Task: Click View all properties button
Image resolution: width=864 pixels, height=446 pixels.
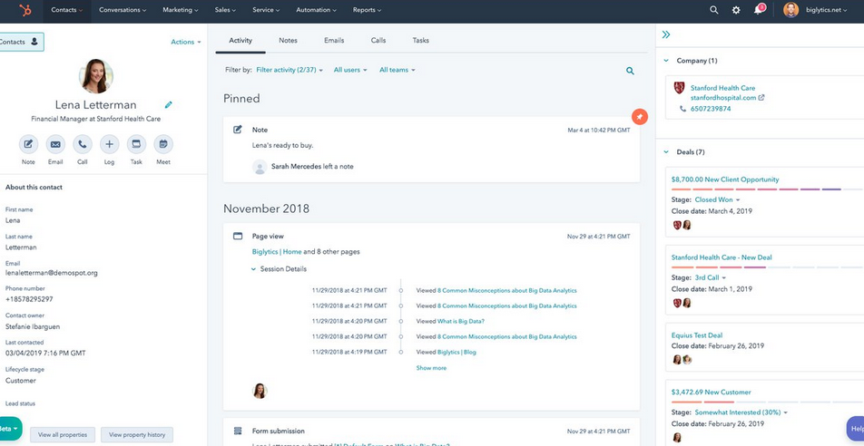Action: tap(63, 434)
